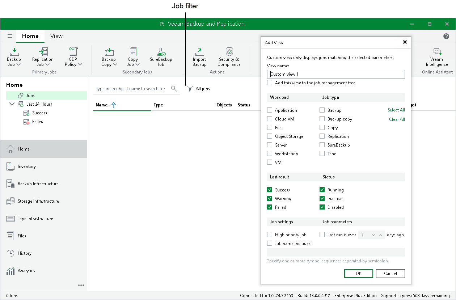Open the Files view
Screen dimensions: 456x300
[43, 236]
